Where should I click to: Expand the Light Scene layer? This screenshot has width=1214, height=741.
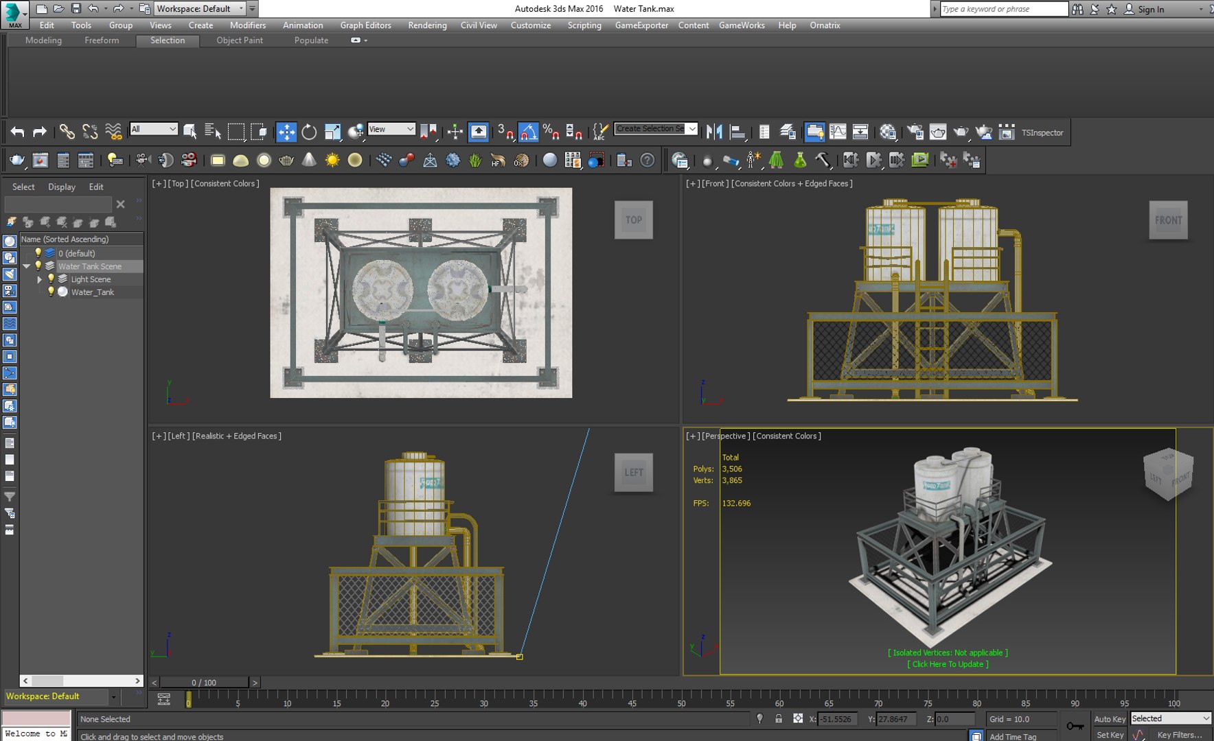(x=39, y=279)
